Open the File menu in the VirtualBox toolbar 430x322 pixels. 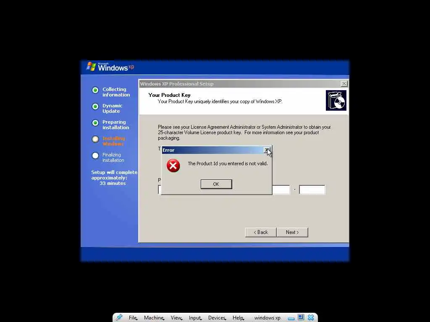[x=133, y=318]
